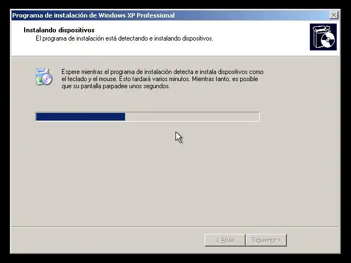Screen dimensions: 351x263
Task: Click the small installer disc icon beside the message
Action: (x=44, y=77)
